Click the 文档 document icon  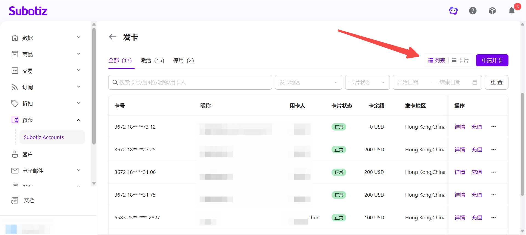(x=15, y=200)
